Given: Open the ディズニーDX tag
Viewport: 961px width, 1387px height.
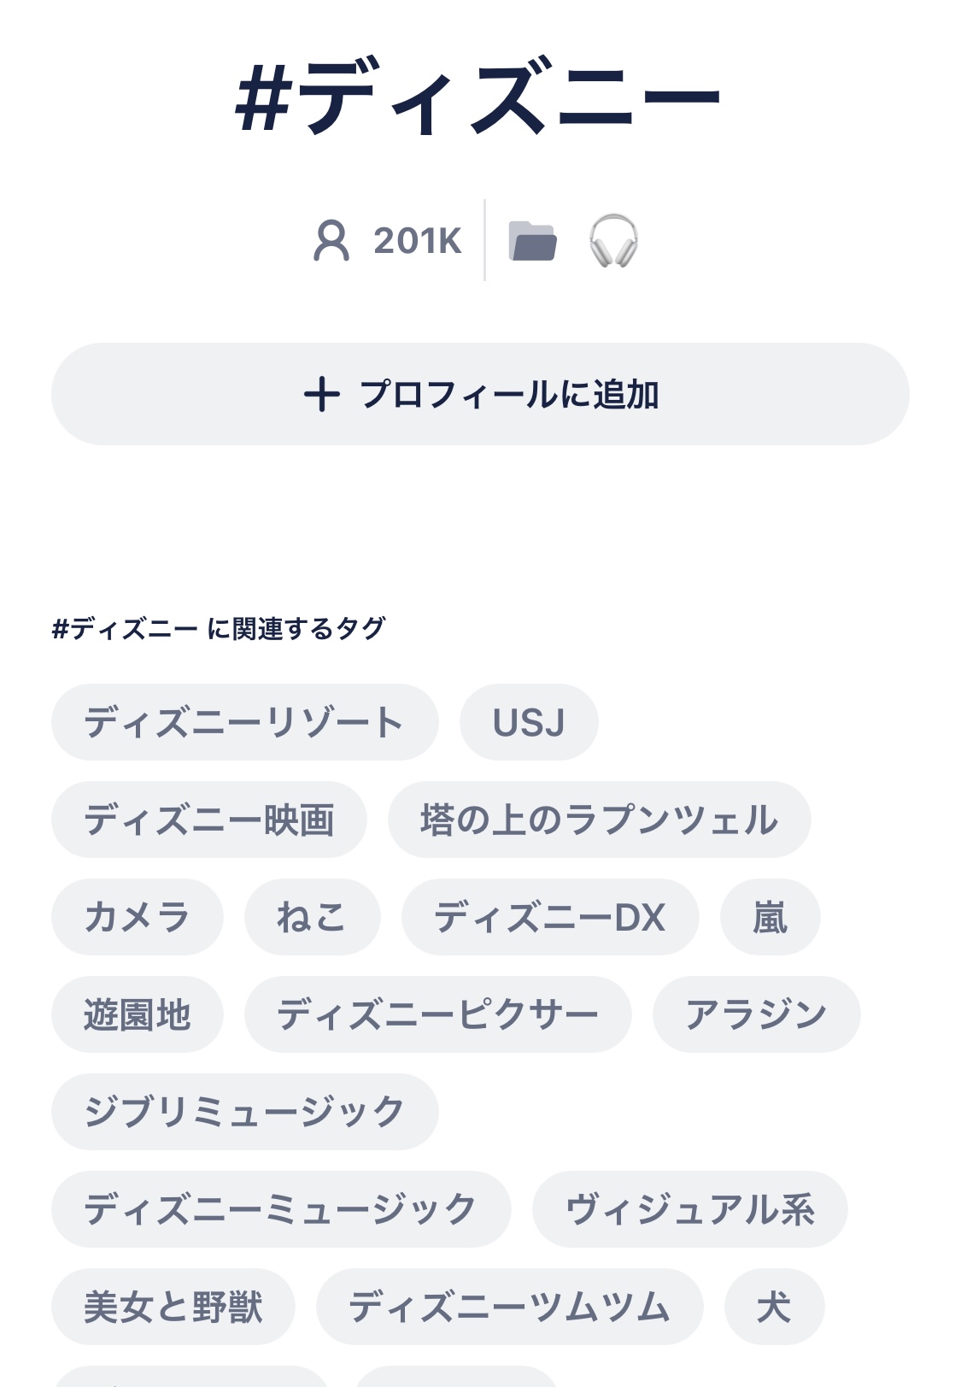Looking at the screenshot, I should (x=550, y=917).
